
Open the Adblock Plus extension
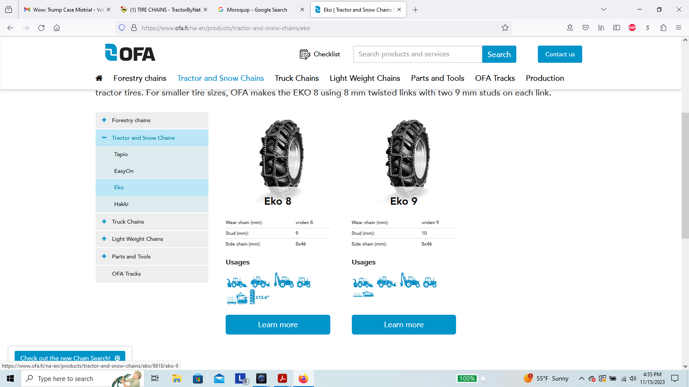point(632,28)
